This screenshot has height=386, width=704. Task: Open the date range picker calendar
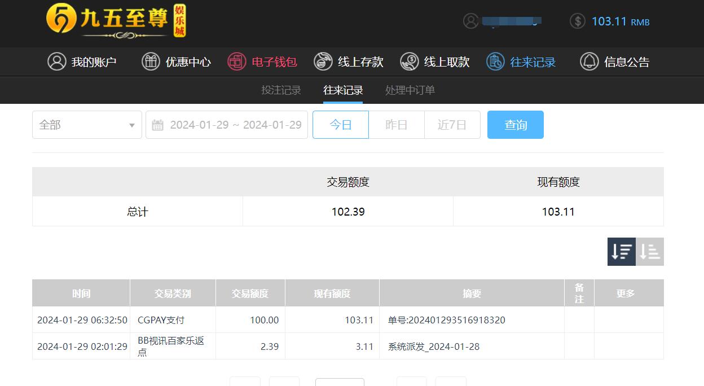point(227,125)
